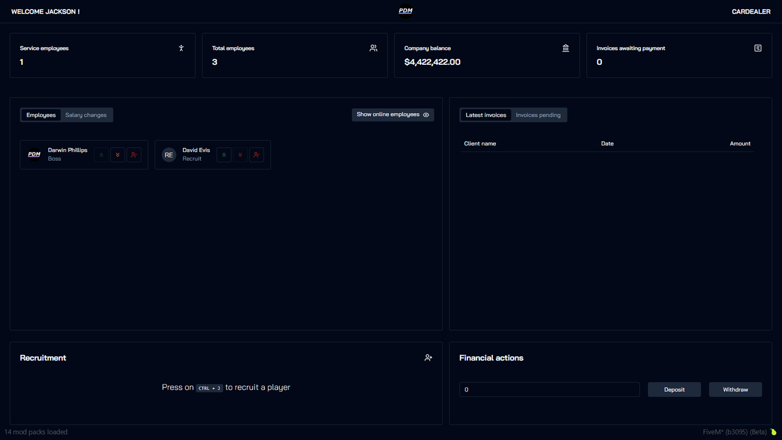Click the bank icon on Company balance card
Screen dimensions: 782x440
(x=566, y=48)
